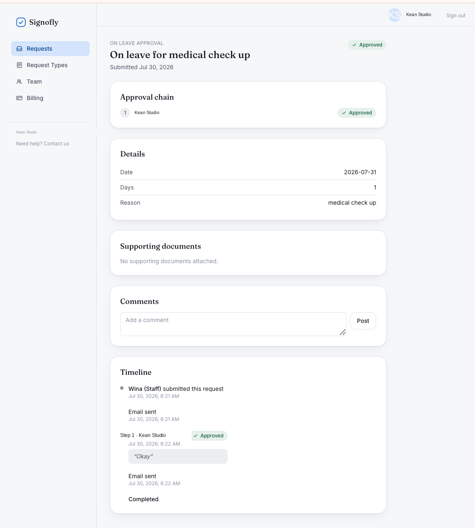Click the KS user avatar
This screenshot has height=528, width=475.
(x=394, y=15)
